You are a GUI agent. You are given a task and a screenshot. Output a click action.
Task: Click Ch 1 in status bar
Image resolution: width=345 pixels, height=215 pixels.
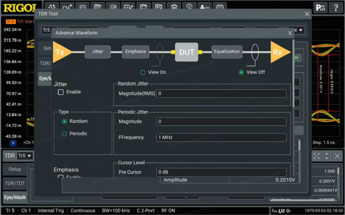(26, 211)
